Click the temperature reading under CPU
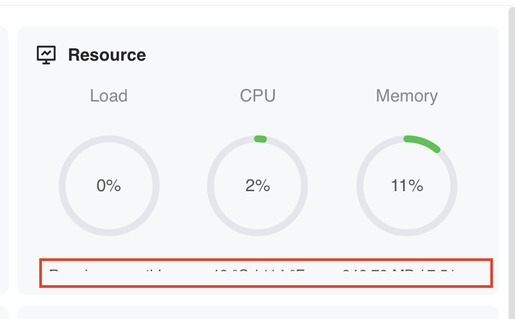515x319 pixels. [259, 271]
